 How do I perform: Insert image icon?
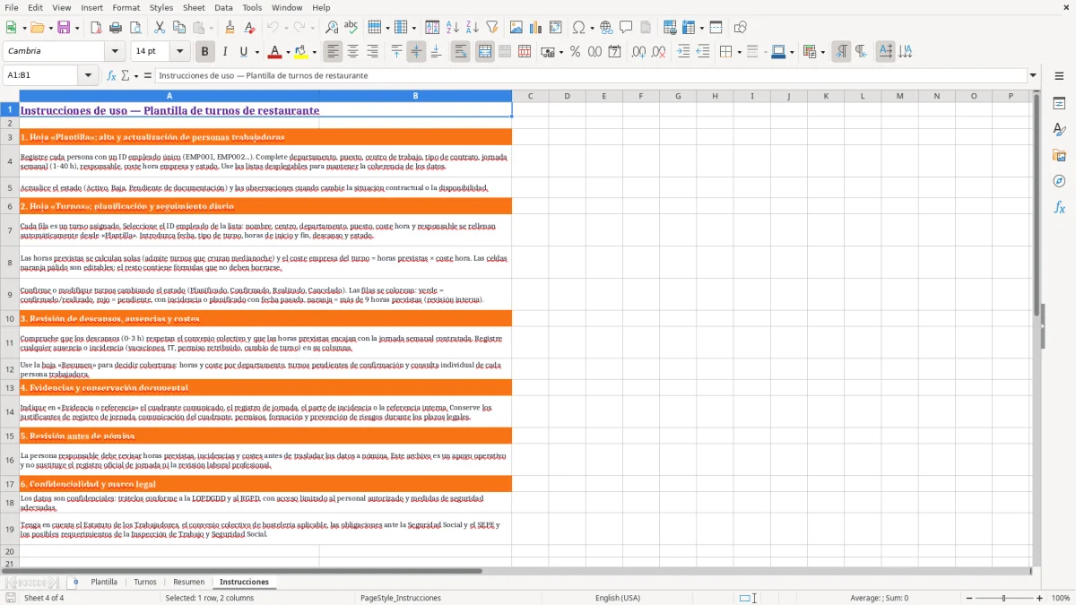coord(516,28)
